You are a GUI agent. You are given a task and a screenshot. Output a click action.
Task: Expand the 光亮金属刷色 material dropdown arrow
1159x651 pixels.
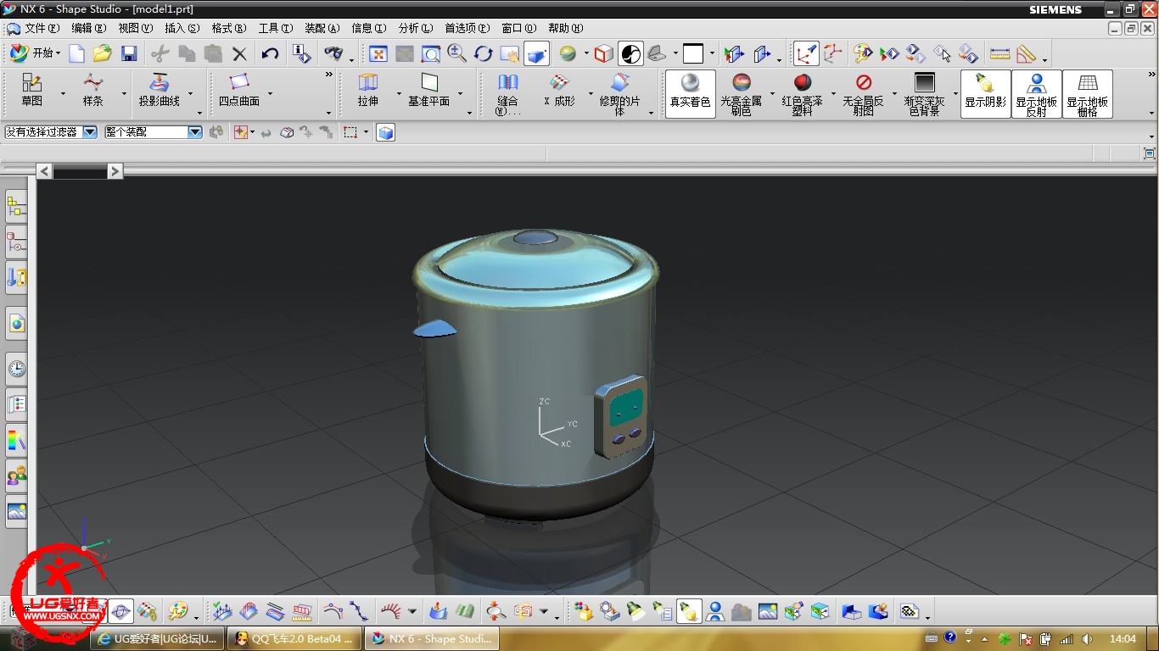pyautogui.click(x=772, y=93)
